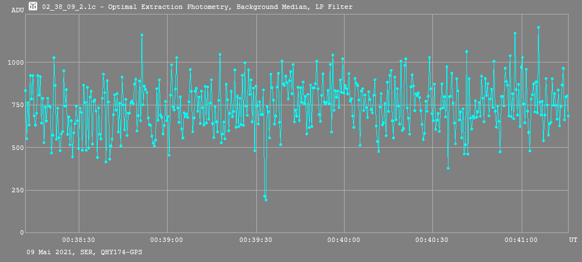Screen dimensions: 582x262
Task: Select the highest peak data point after 00:41:00
Action: coord(538,27)
